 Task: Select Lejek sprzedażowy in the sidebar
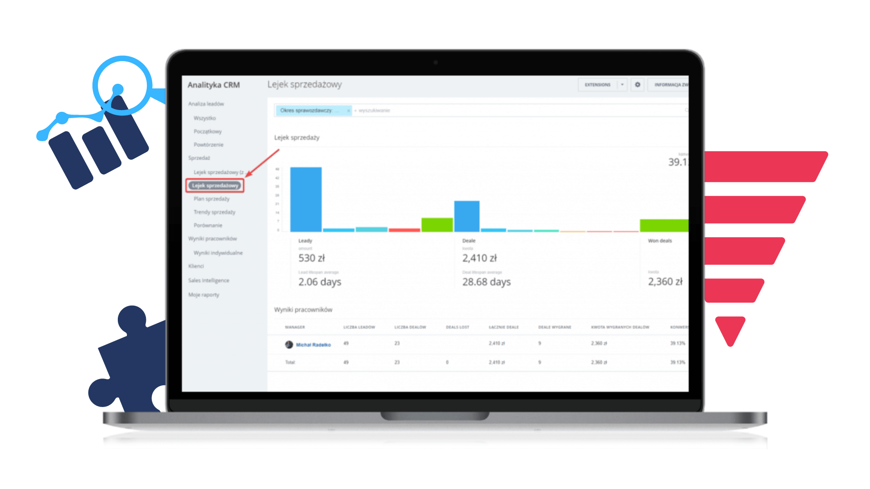[215, 186]
